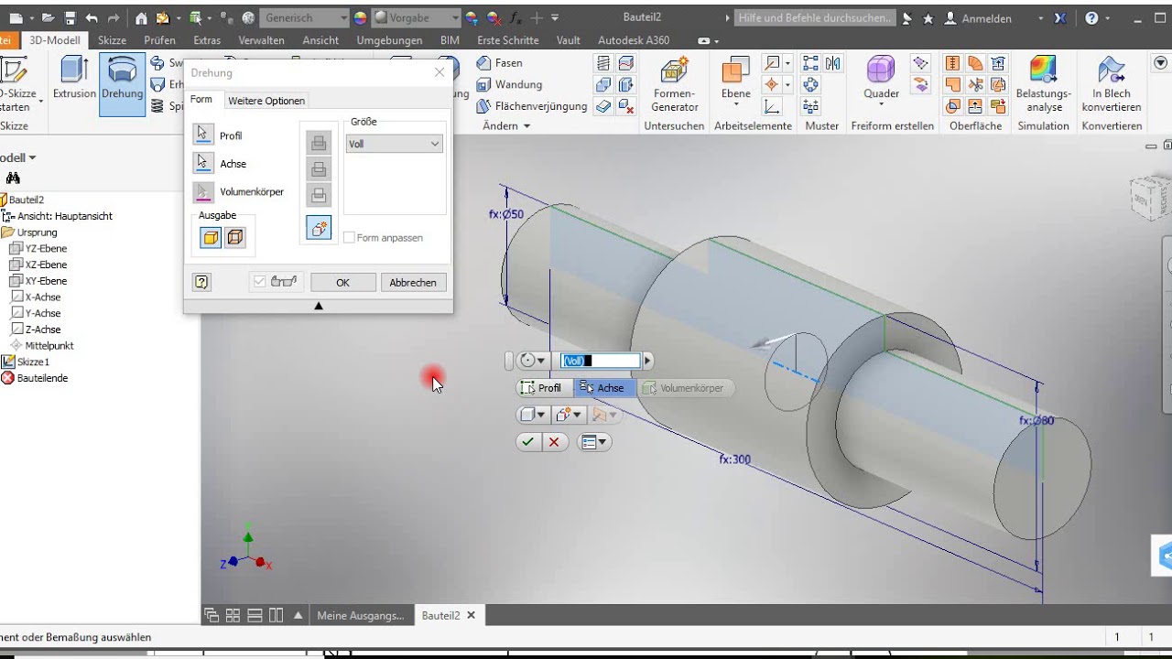Click Anmelden to sign in
The height and width of the screenshot is (659, 1172).
tap(978, 17)
